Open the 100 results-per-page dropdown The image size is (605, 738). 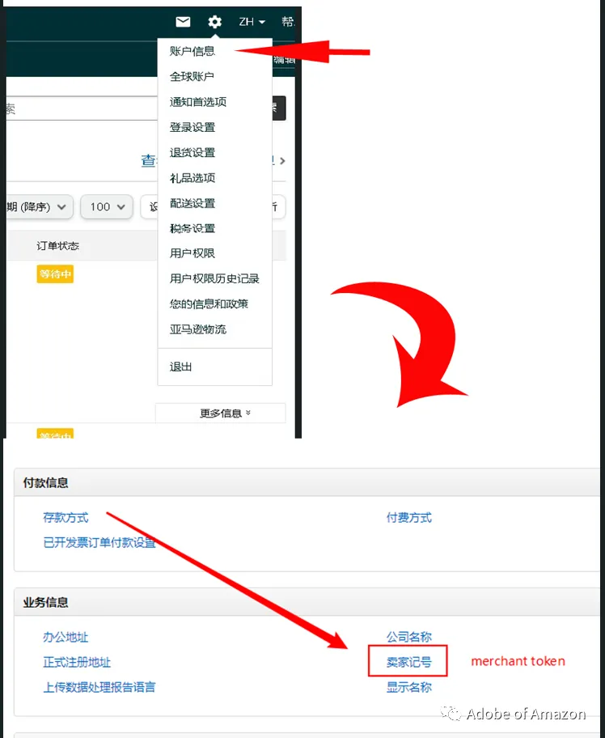(x=107, y=207)
